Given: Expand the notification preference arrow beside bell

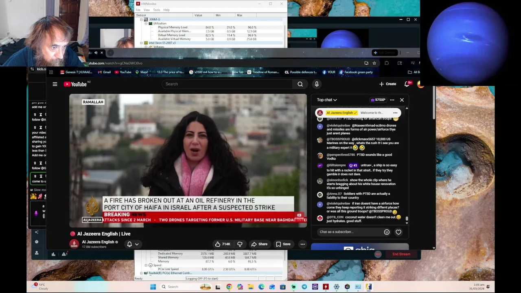Looking at the screenshot, I should (137, 244).
